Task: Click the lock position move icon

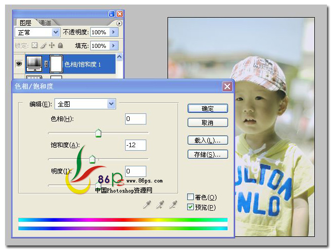Action: tap(52, 45)
